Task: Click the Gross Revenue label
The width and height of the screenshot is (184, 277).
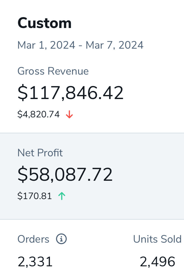Action: [x=53, y=71]
